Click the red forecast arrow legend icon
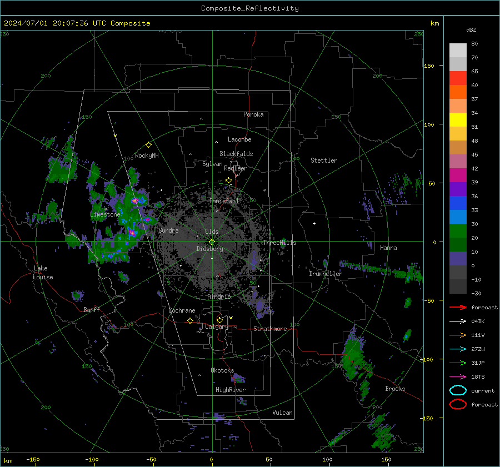The width and height of the screenshot is (500, 467). coord(458,307)
